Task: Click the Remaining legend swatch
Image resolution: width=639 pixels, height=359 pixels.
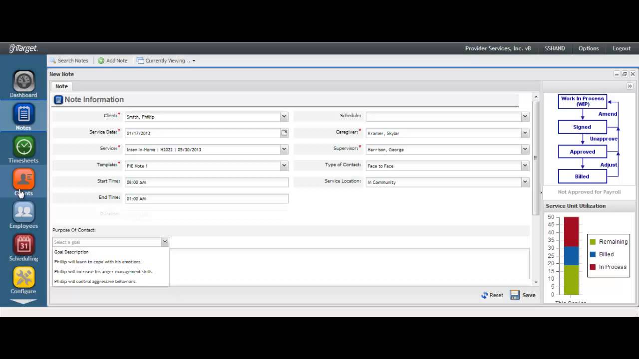Action: [593, 242]
